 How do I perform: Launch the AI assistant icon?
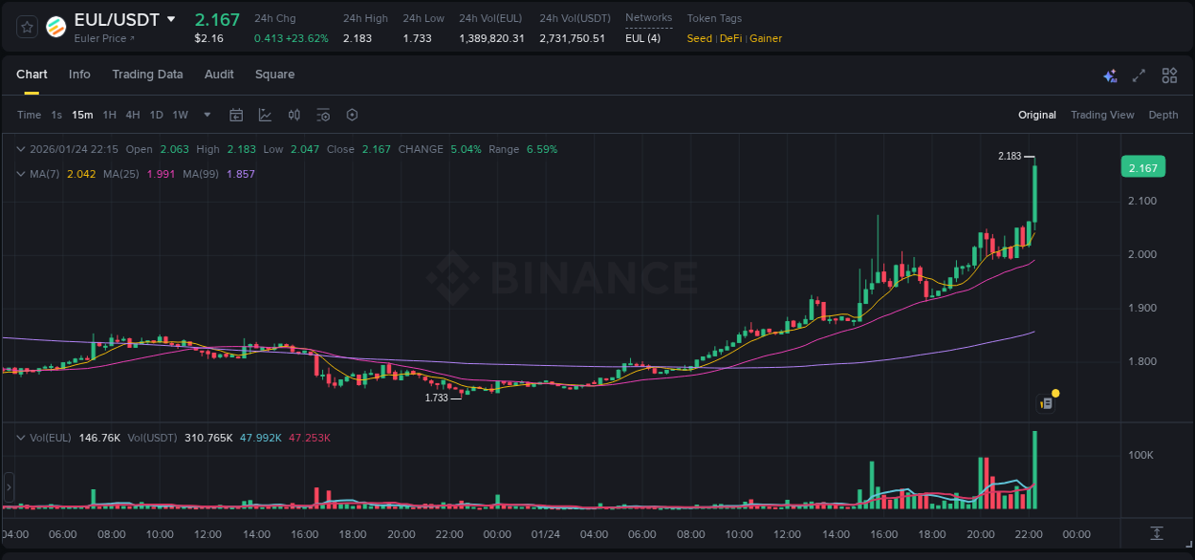tap(1109, 75)
